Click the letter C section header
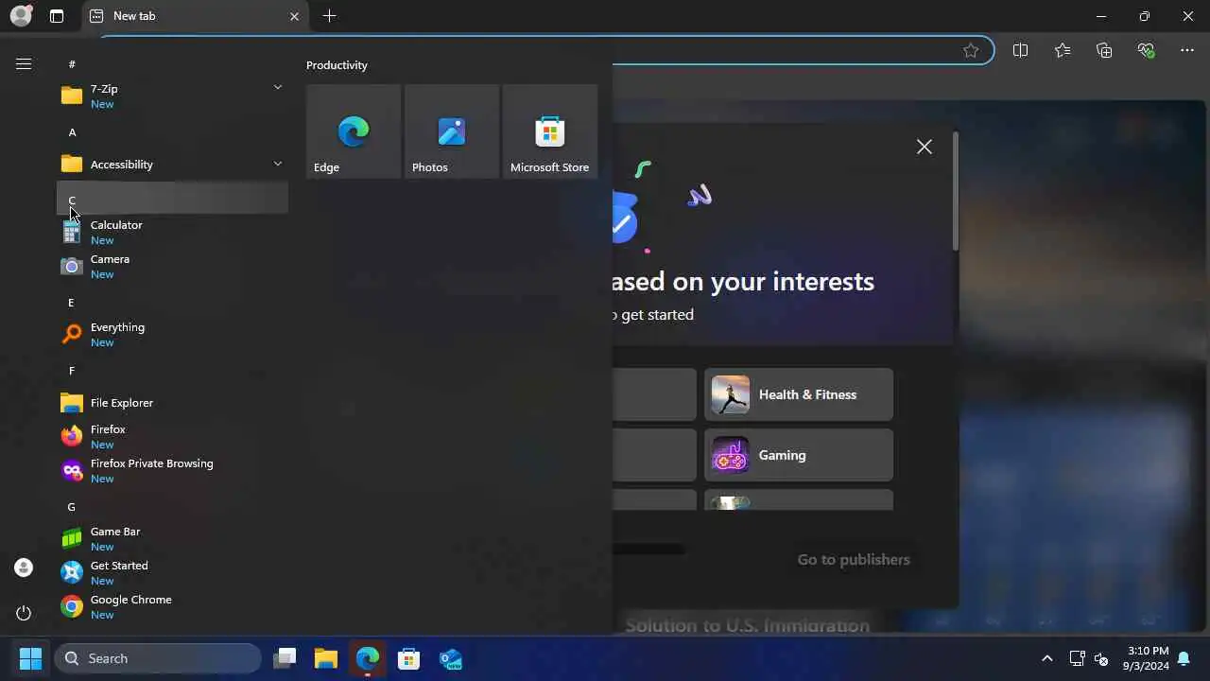The image size is (1210, 681). click(x=172, y=198)
